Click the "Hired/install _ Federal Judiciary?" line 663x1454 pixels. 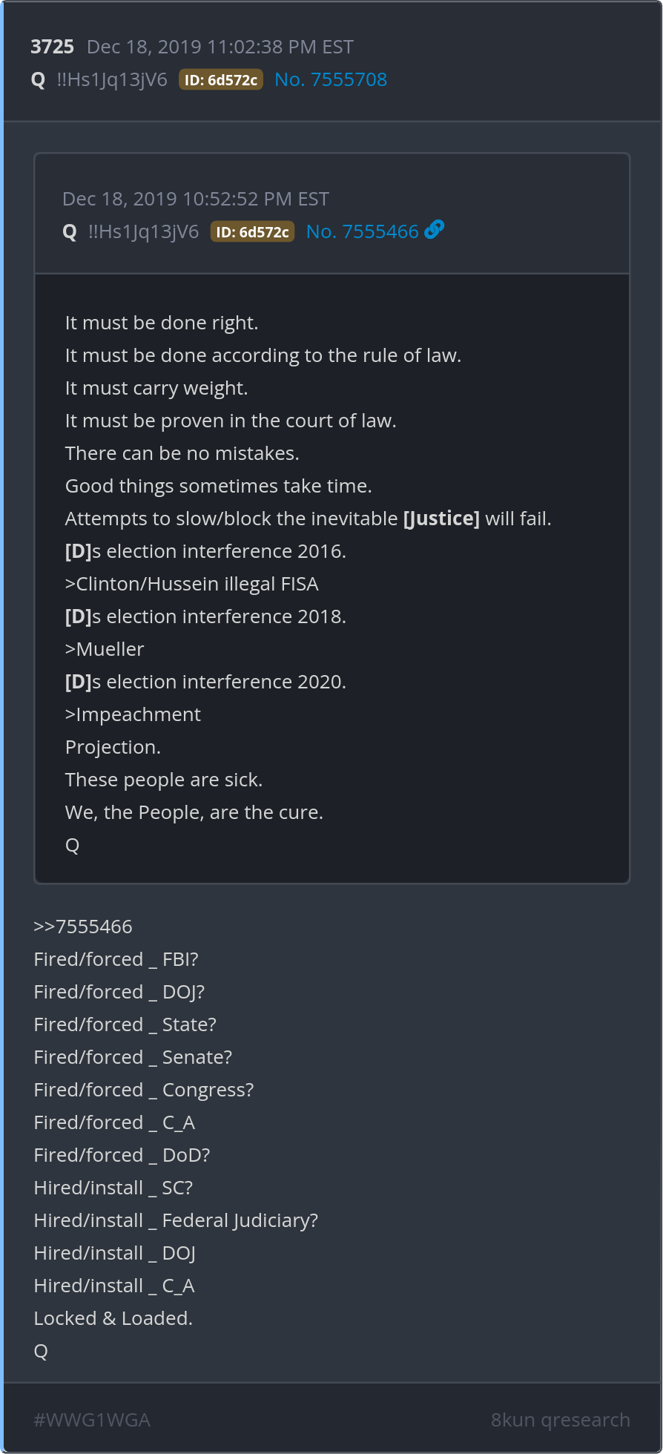coord(176,1220)
